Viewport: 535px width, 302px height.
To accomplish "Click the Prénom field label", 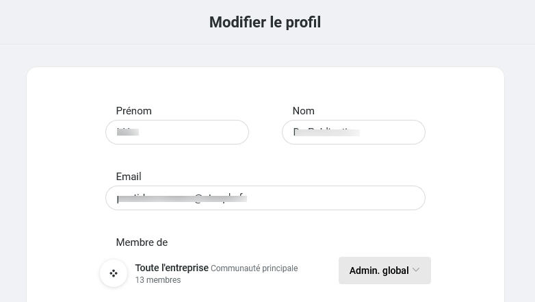I will 134,111.
